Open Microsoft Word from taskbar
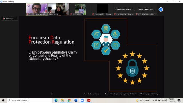Image resolution: width=183 pixels, height=103 pixels. (76, 100)
